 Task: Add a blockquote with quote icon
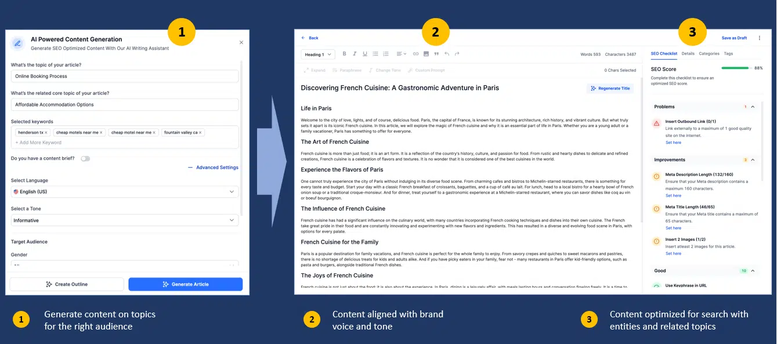coord(436,54)
